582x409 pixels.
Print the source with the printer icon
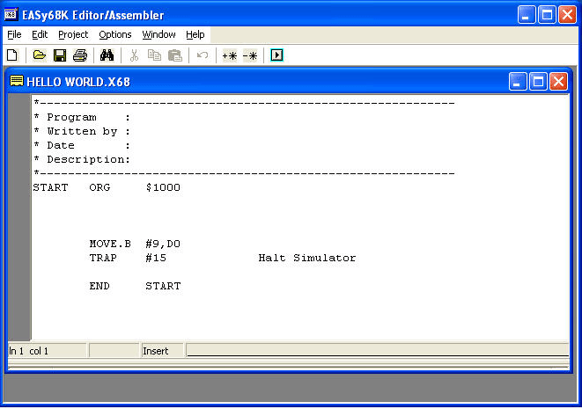point(80,55)
